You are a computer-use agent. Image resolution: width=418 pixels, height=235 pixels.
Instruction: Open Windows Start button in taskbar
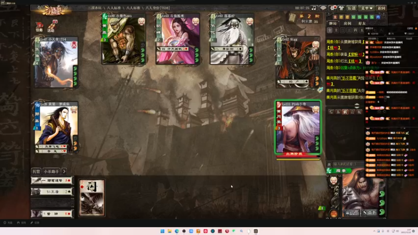tap(162, 231)
